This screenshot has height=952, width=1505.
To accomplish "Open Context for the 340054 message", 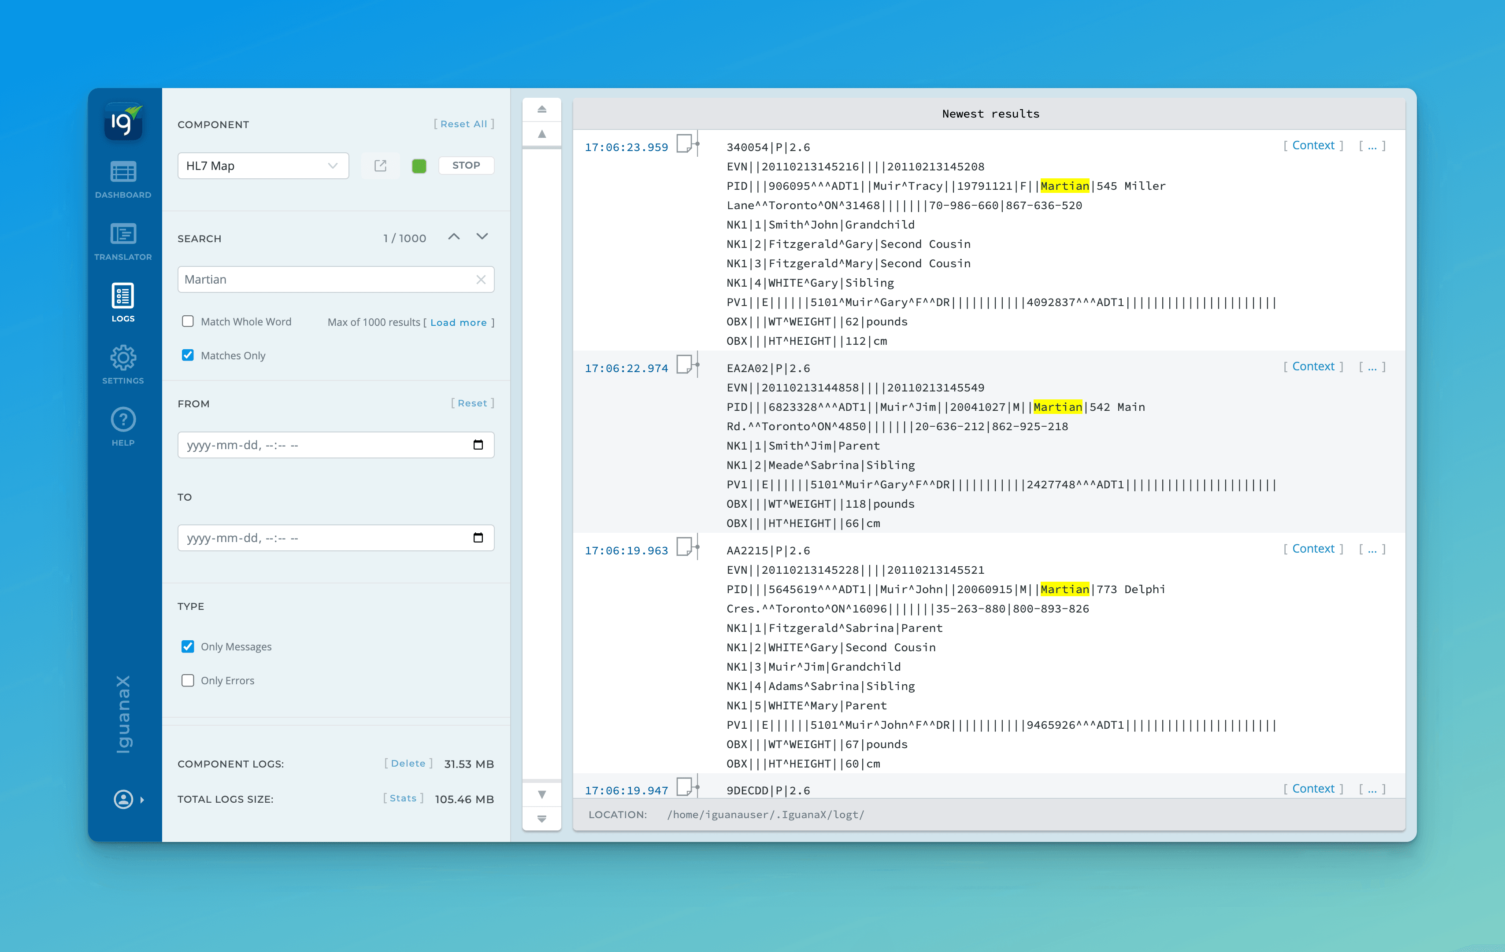I will tap(1313, 146).
